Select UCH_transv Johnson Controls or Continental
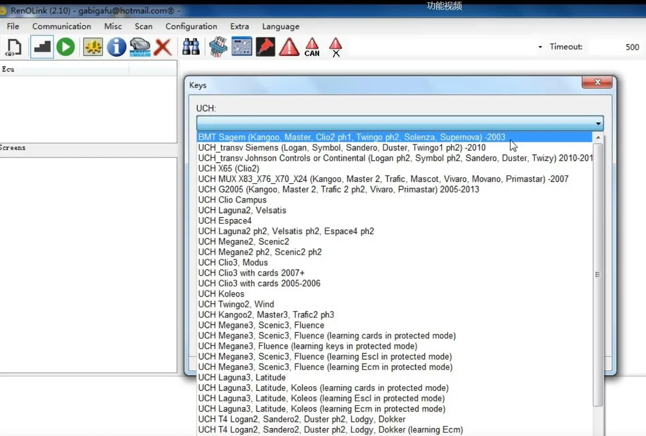This screenshot has height=436, width=646. pyautogui.click(x=395, y=158)
